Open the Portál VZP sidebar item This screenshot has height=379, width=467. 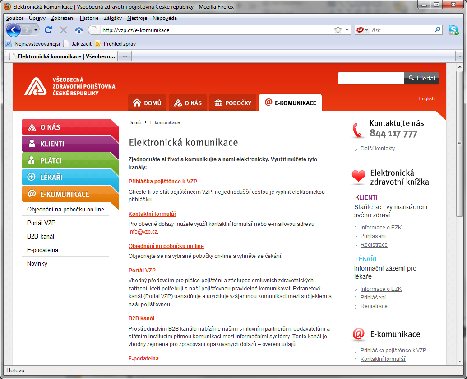tap(41, 223)
